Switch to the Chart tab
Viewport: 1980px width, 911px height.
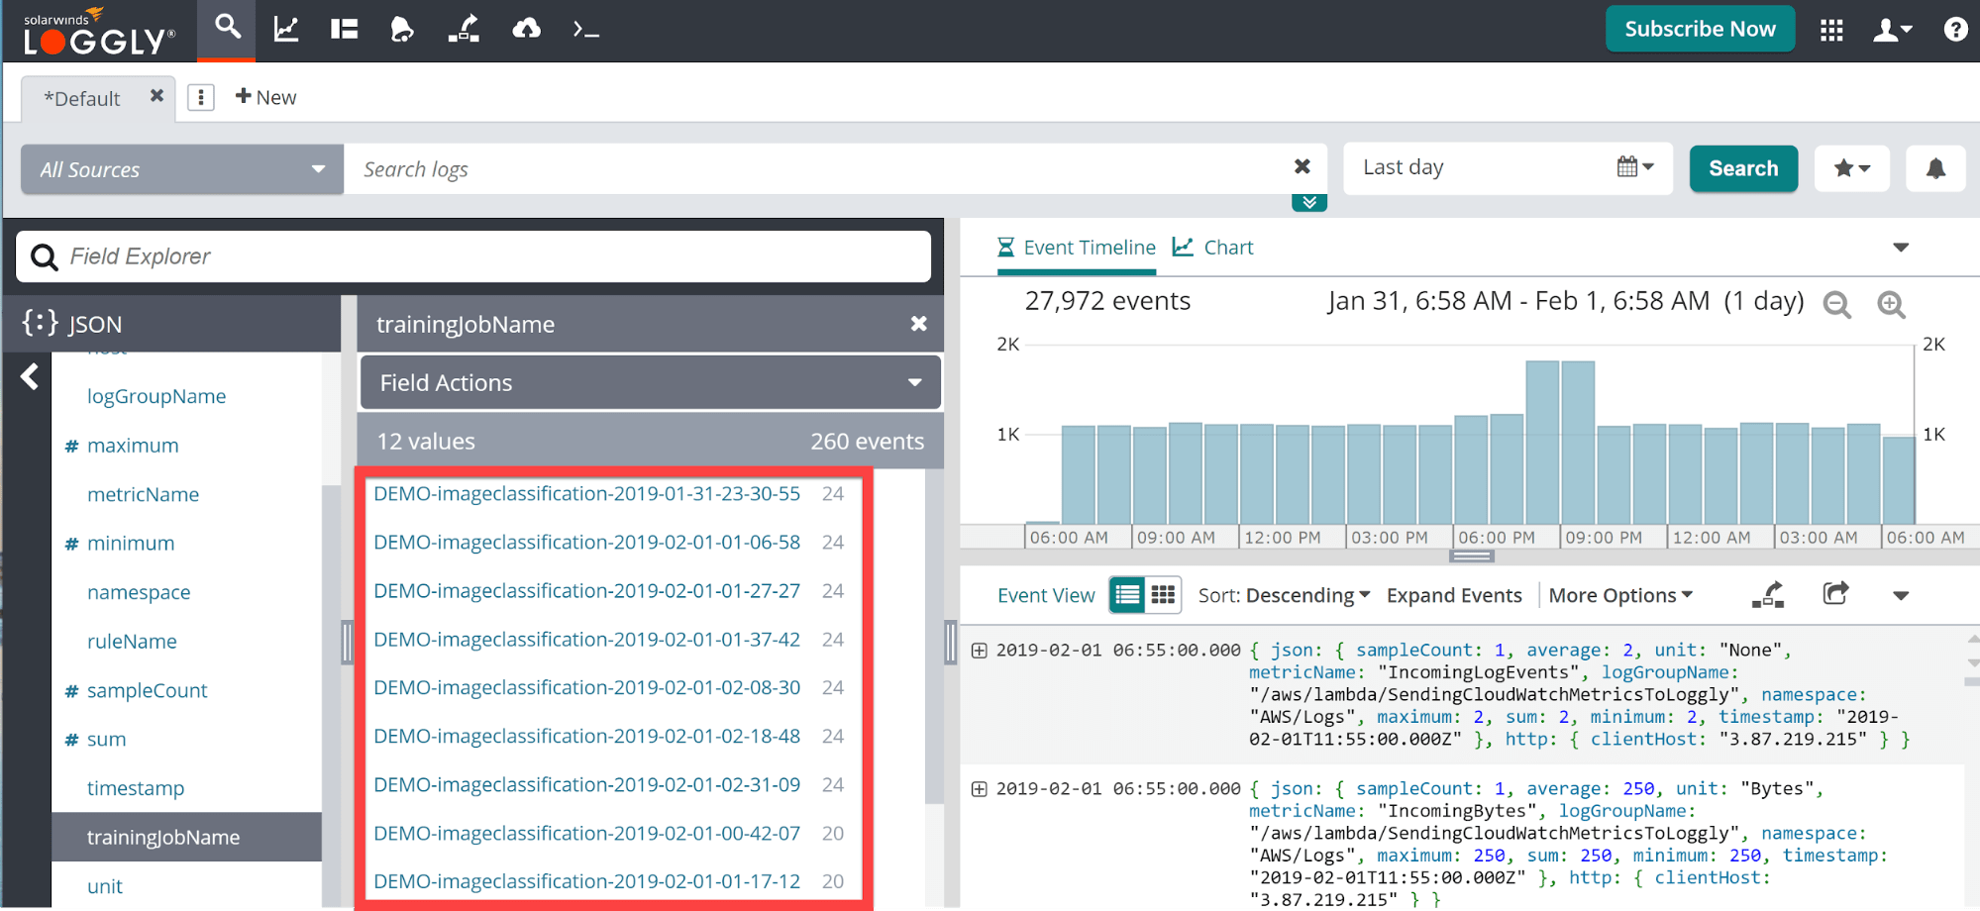click(1213, 248)
